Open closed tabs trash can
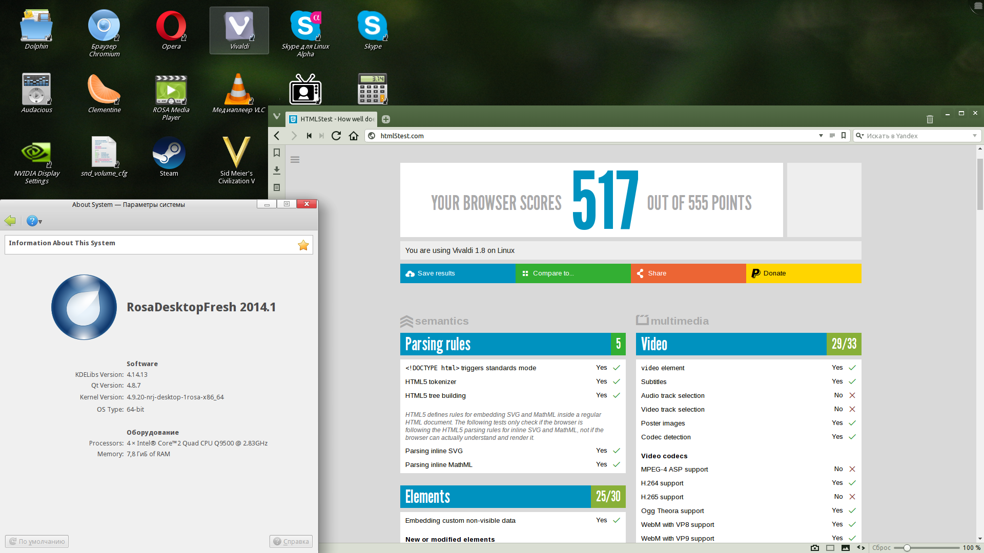 click(930, 119)
